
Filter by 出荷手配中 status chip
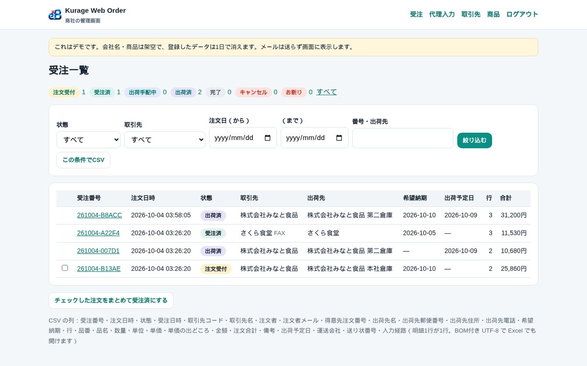pyautogui.click(x=142, y=92)
